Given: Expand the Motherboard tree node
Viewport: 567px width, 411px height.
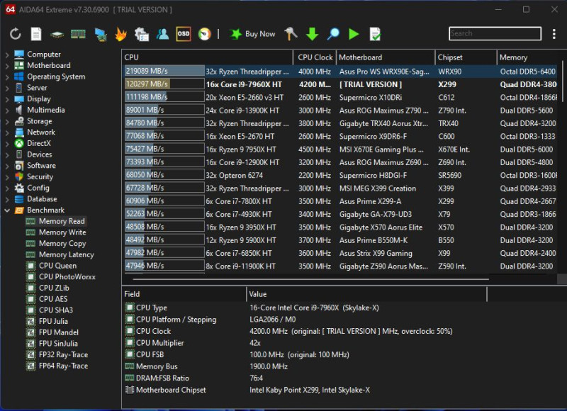Looking at the screenshot, I should pyautogui.click(x=7, y=66).
